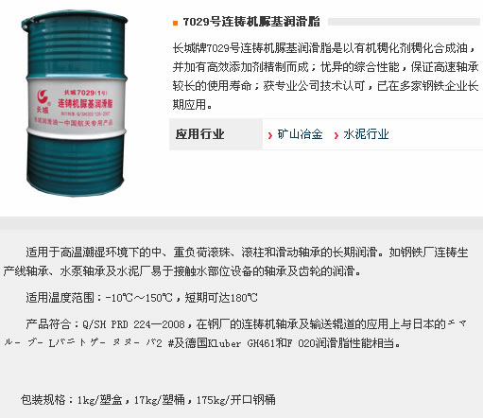Click the red Great Wall logo on drum
Image resolution: width=483 pixels, height=418 pixels.
pyautogui.click(x=43, y=96)
